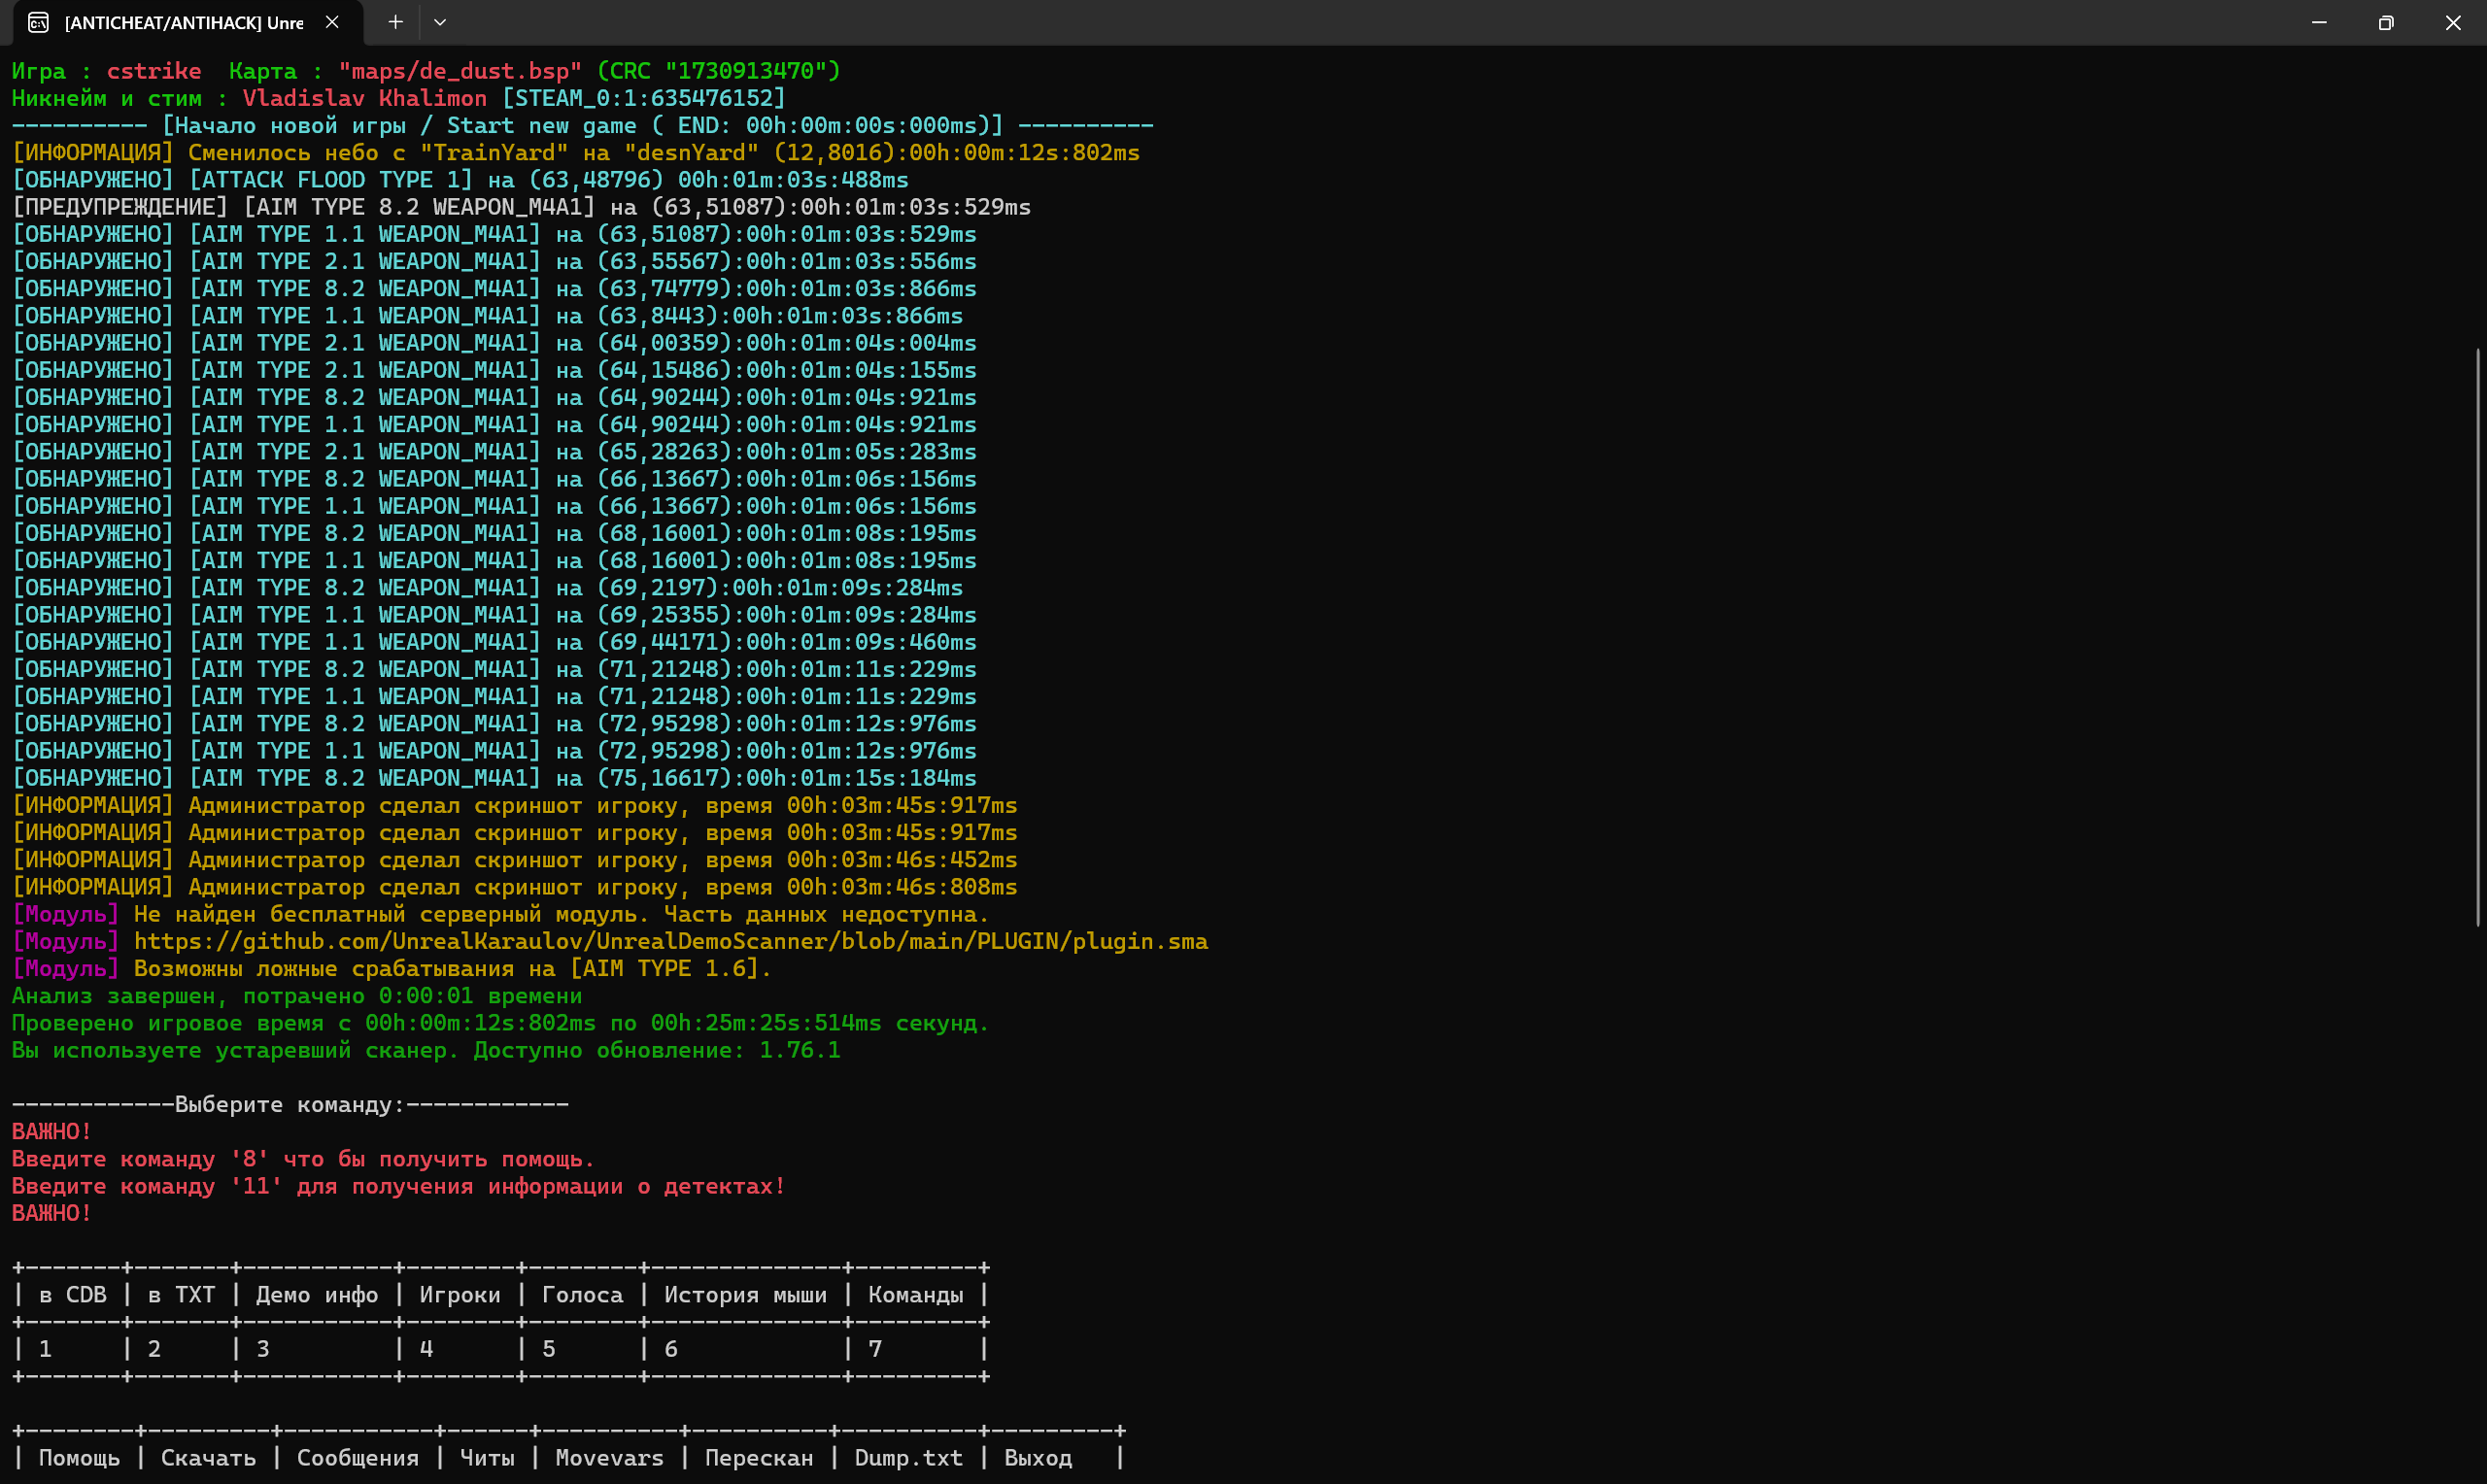Click the "Анализ завершен" line
The width and height of the screenshot is (2487, 1484).
[297, 996]
